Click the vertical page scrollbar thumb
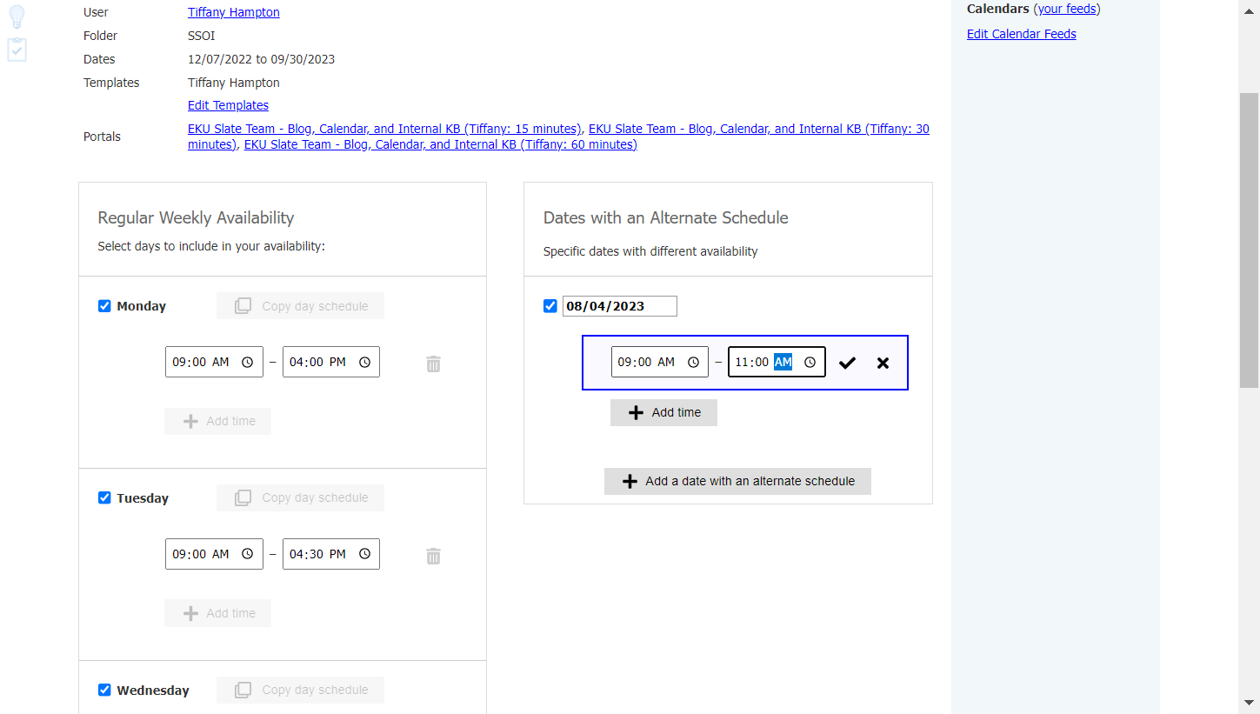Screen dimensions: 1260x714 click(1249, 239)
